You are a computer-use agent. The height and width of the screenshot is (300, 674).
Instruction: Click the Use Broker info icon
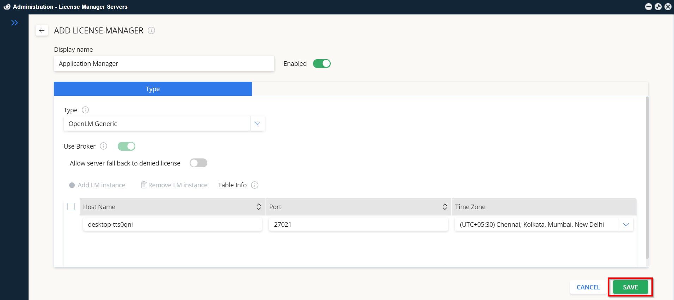pyautogui.click(x=104, y=146)
